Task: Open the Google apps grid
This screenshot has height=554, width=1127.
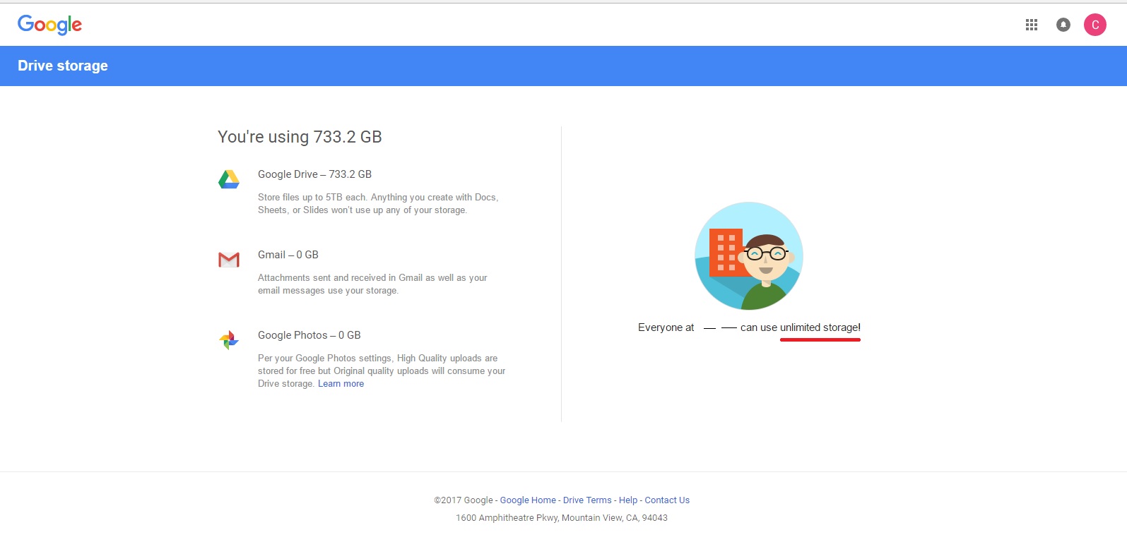Action: point(1032,25)
